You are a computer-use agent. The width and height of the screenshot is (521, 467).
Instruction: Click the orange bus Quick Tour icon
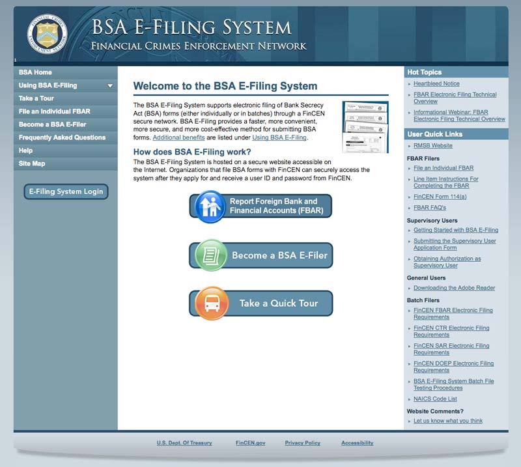pyautogui.click(x=212, y=303)
